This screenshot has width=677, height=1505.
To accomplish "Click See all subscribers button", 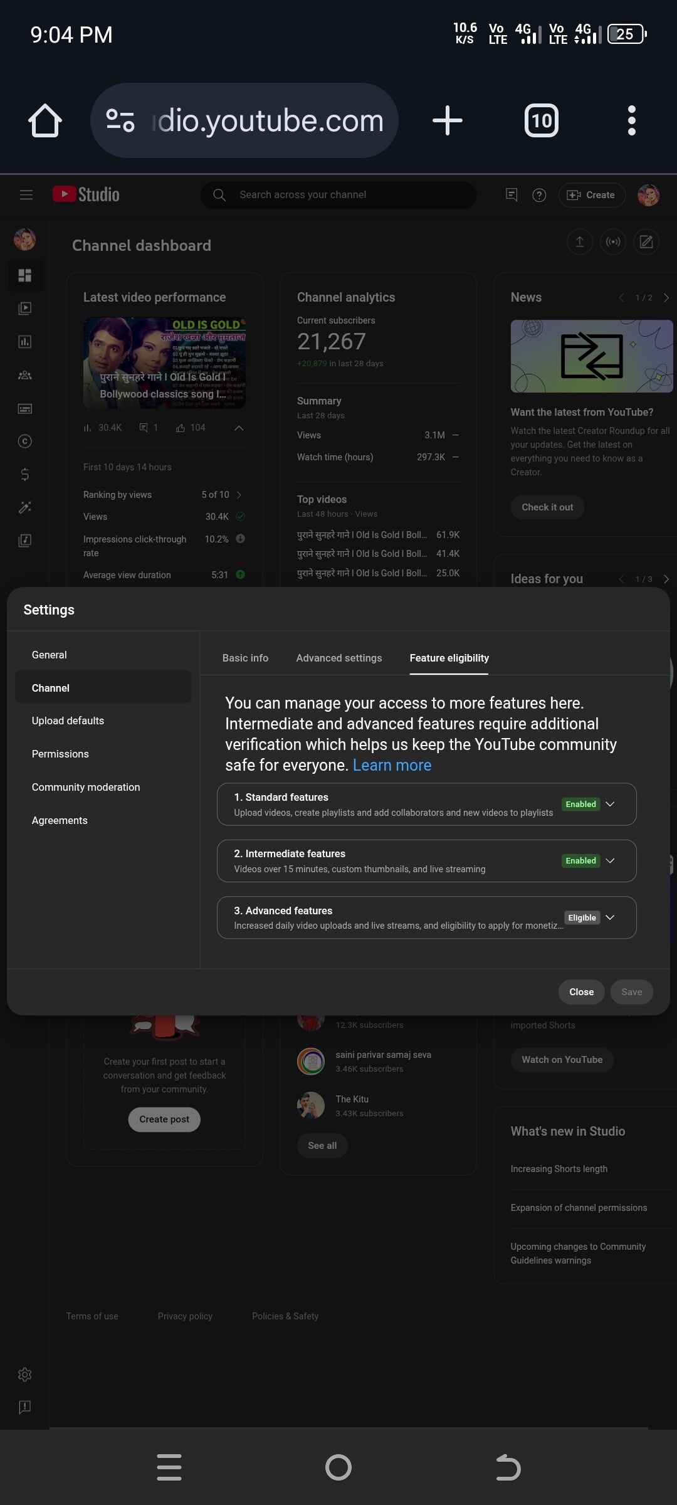I will point(322,1146).
